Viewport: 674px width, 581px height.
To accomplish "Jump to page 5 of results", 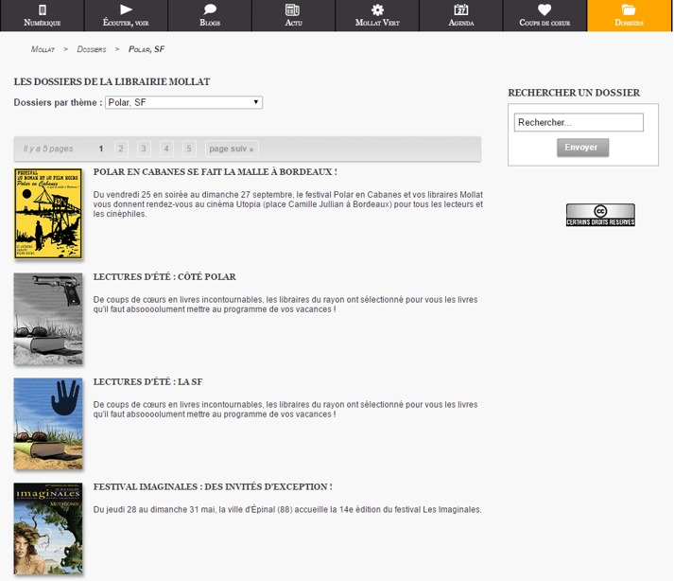I will (189, 149).
